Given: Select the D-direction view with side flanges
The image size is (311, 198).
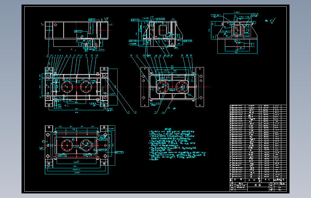Looking at the screenshot, I should 172,87.
